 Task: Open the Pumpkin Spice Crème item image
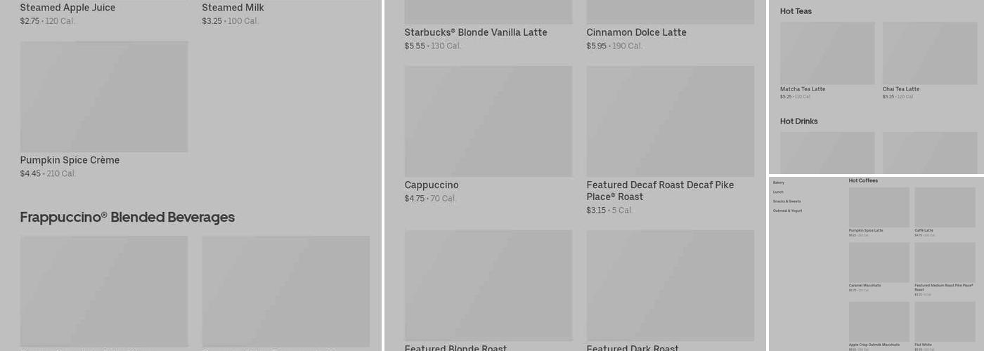pyautogui.click(x=104, y=96)
